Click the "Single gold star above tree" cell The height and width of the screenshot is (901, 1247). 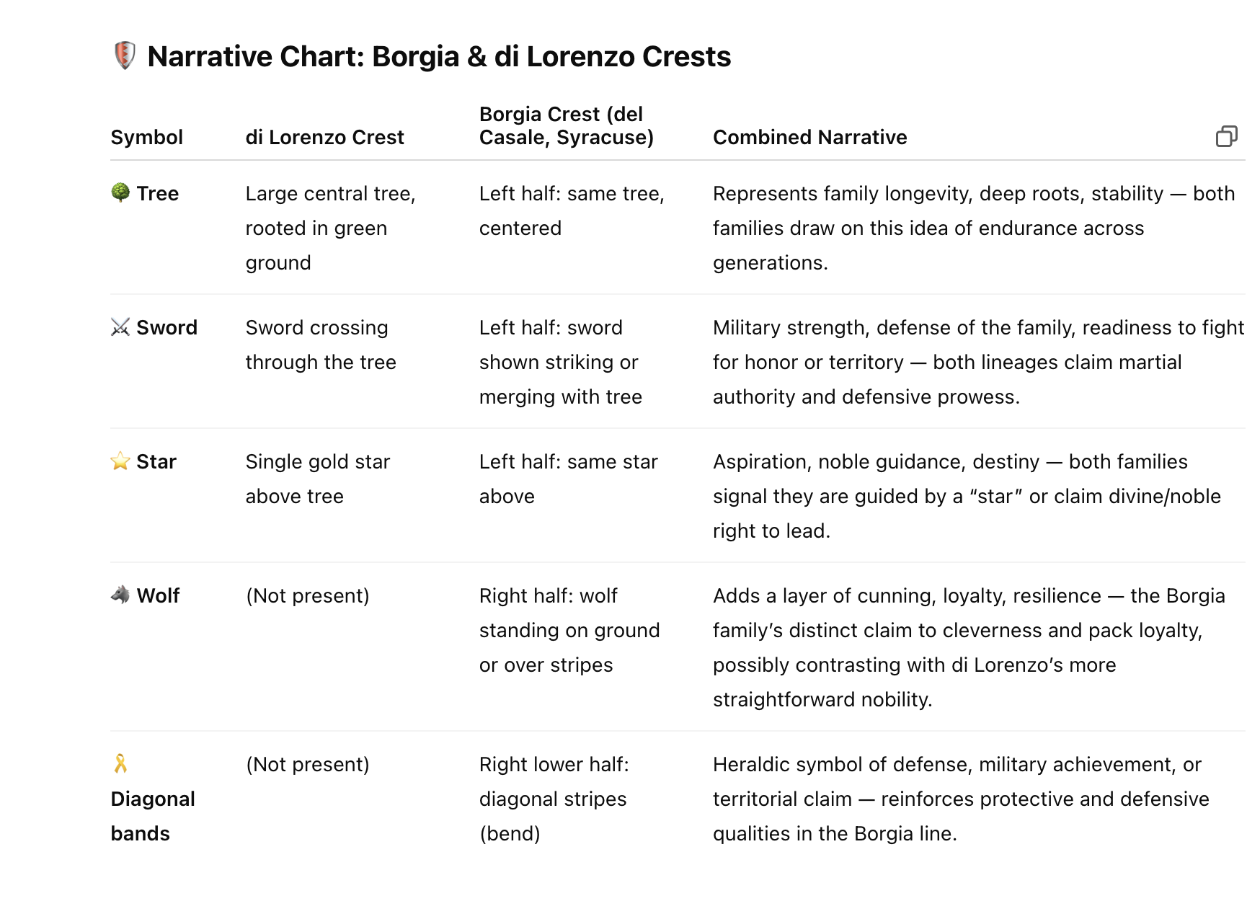(317, 479)
